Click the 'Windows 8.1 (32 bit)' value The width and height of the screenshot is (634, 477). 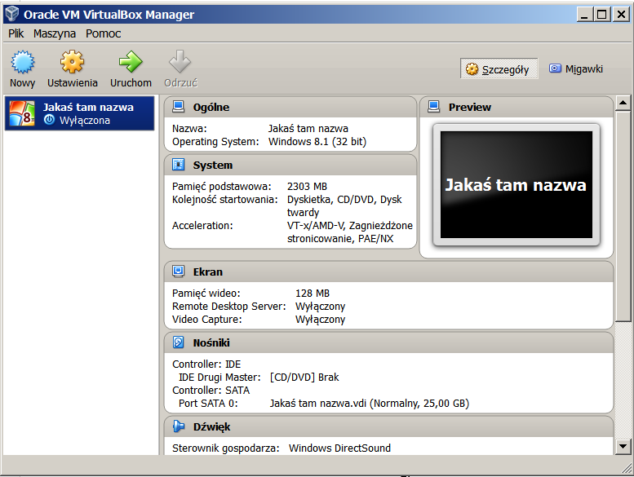[317, 142]
